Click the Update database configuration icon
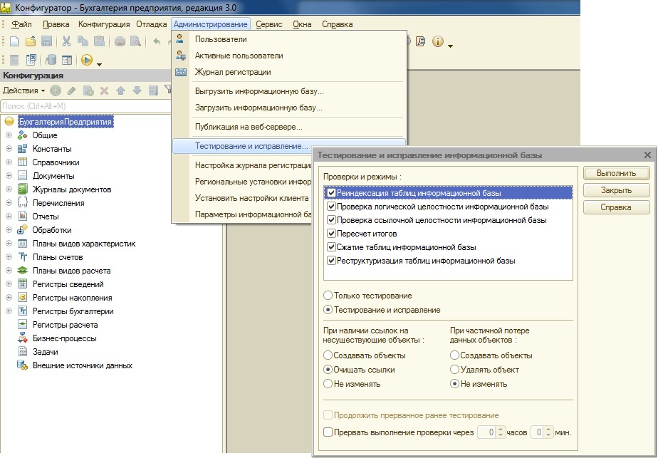The image size is (658, 458). (51, 60)
